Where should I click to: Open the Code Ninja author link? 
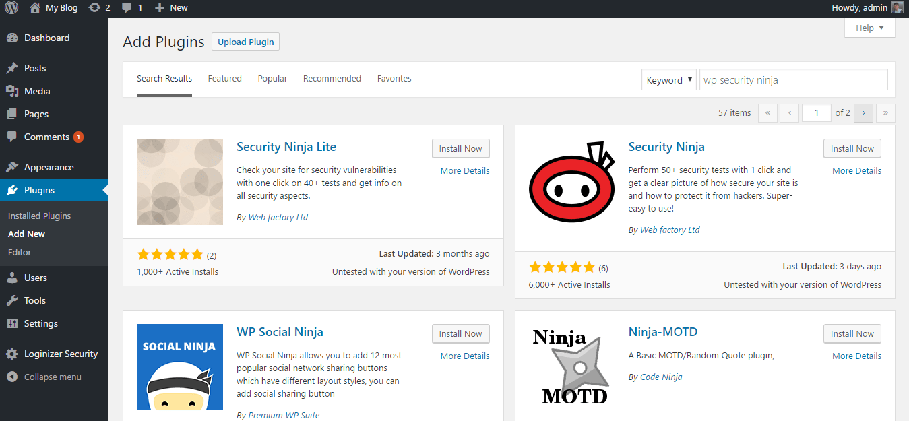(x=661, y=377)
